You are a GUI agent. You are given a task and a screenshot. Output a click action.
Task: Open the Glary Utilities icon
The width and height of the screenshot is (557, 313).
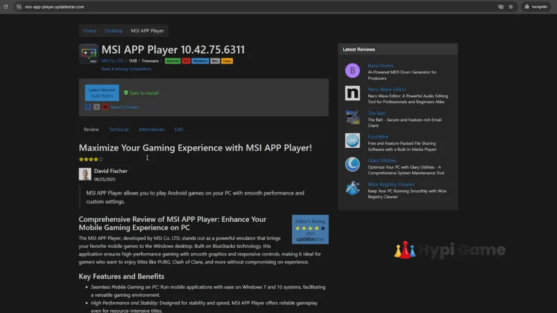coord(352,164)
